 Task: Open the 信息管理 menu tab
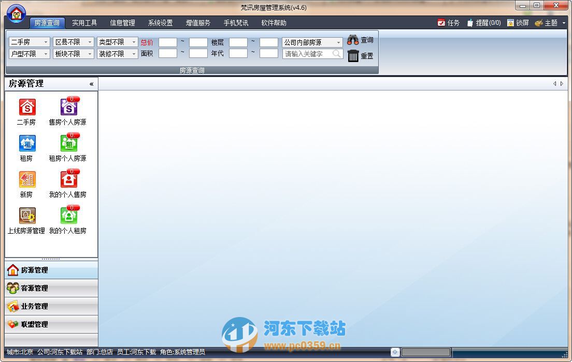[x=123, y=23]
